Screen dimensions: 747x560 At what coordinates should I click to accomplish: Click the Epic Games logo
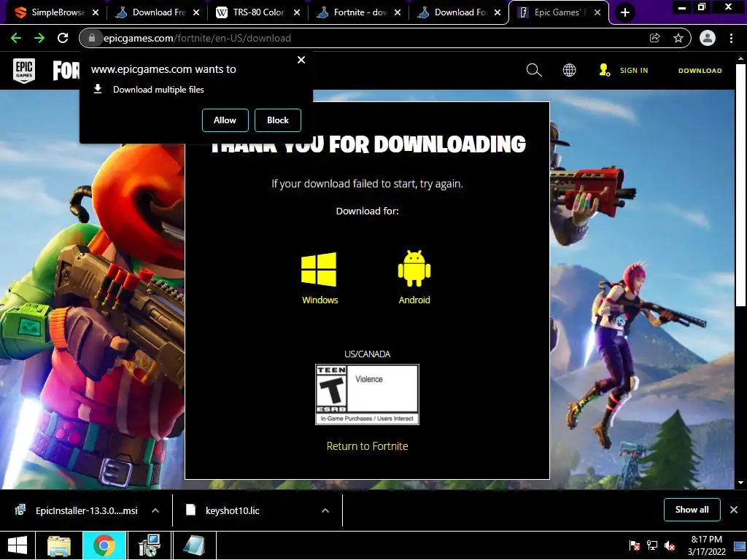[24, 71]
